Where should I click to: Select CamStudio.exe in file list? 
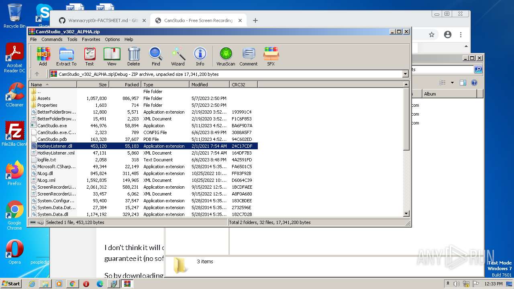[143, 126]
